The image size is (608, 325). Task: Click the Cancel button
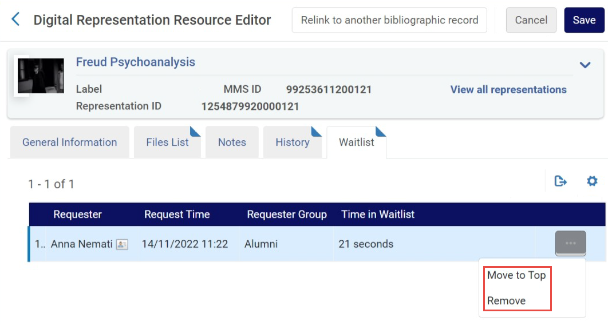(x=531, y=20)
